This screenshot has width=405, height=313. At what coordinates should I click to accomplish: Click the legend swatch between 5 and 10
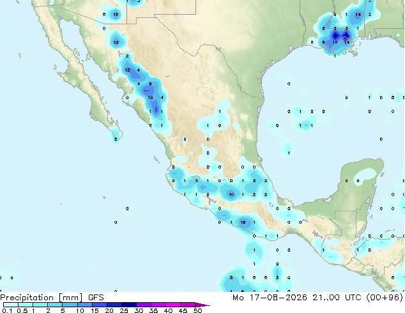click(x=70, y=305)
